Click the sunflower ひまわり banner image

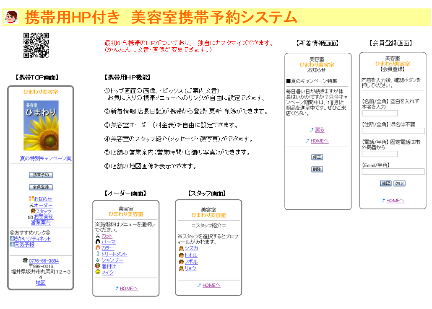click(41, 125)
